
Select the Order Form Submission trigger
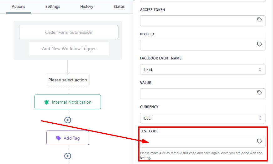[x=69, y=32]
